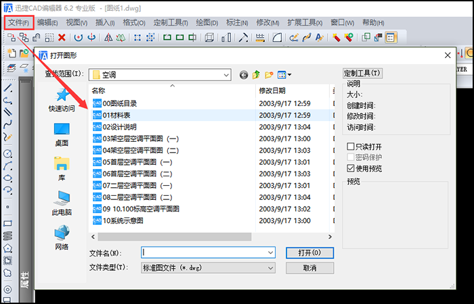Select the revision cloud tool
This screenshot has height=304, width=474.
[7, 273]
